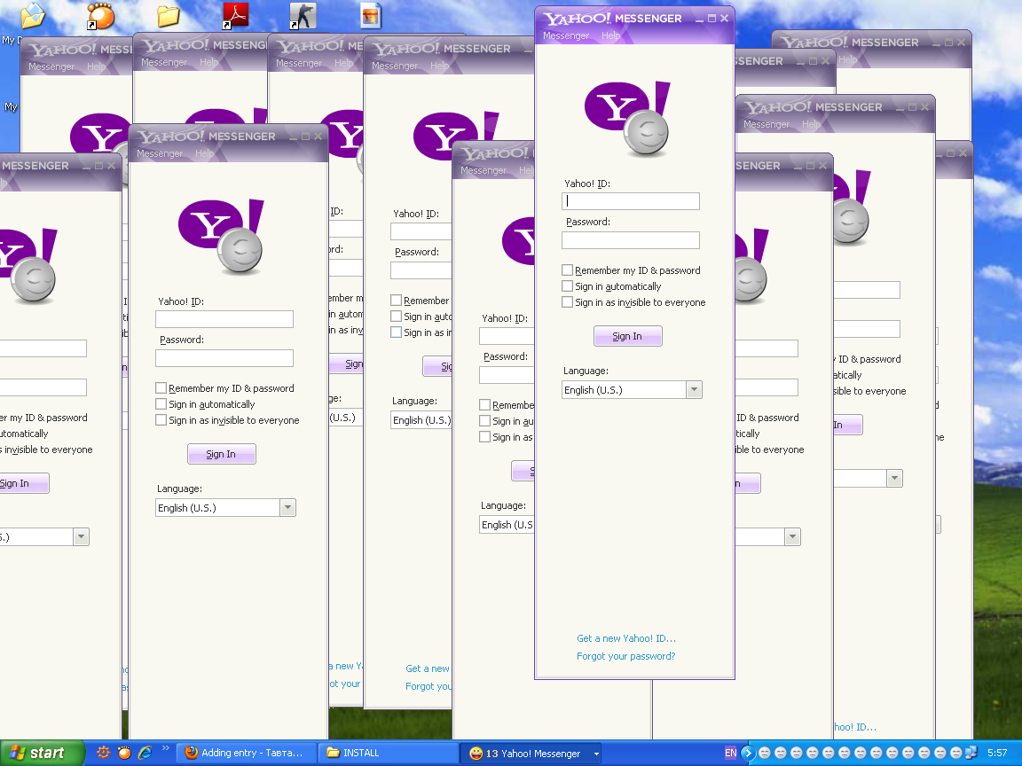Click the Firefox icon of Adding entry taskbar button
Screen dimensions: 1022x766
pyautogui.click(x=192, y=753)
